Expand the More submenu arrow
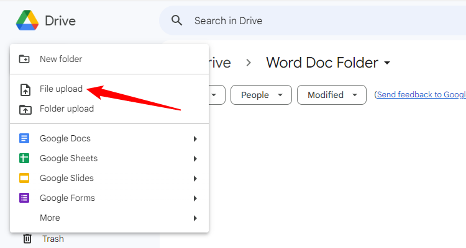 (x=195, y=218)
